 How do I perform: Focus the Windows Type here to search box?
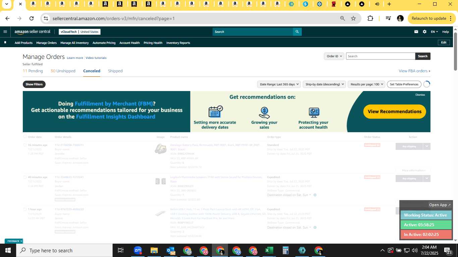(x=64, y=250)
